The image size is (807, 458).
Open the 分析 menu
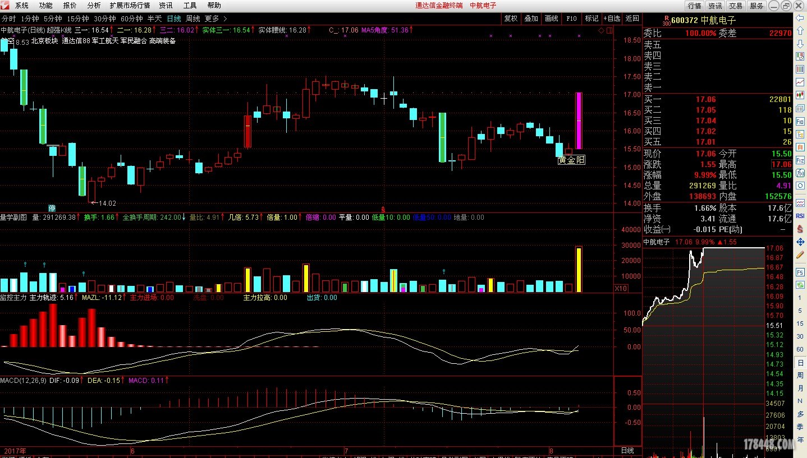[x=94, y=6]
